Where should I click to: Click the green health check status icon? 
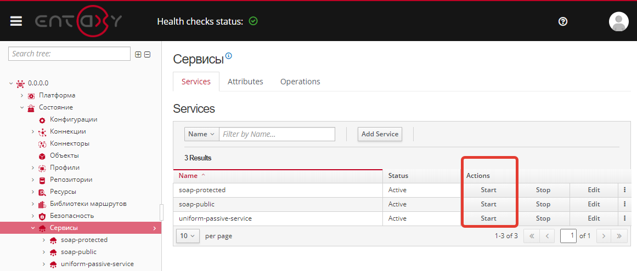(253, 21)
